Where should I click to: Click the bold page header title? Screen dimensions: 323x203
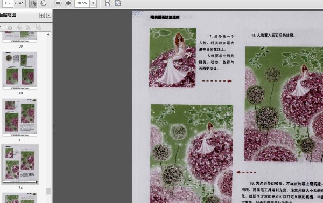[x=165, y=17]
